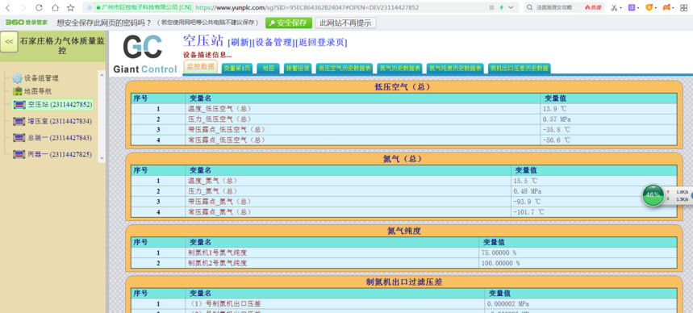
Task: Click the 360 login manager logo
Action: click(27, 23)
